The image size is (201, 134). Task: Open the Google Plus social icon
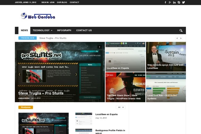pos(170,2)
